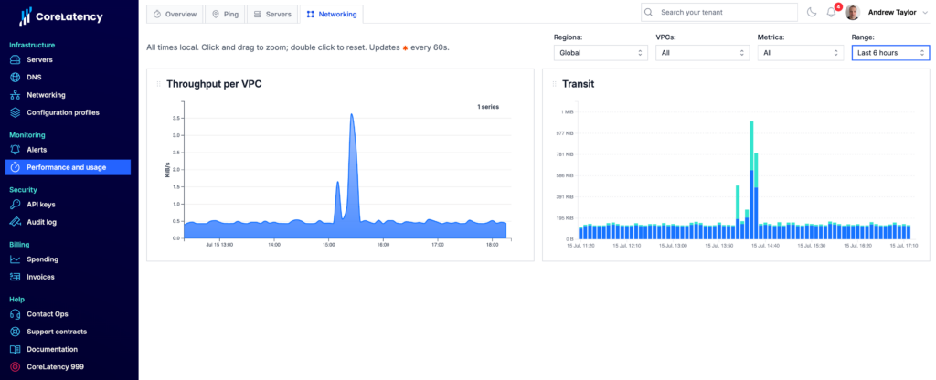
Task: Expand the VPCs All dropdown
Action: click(703, 52)
